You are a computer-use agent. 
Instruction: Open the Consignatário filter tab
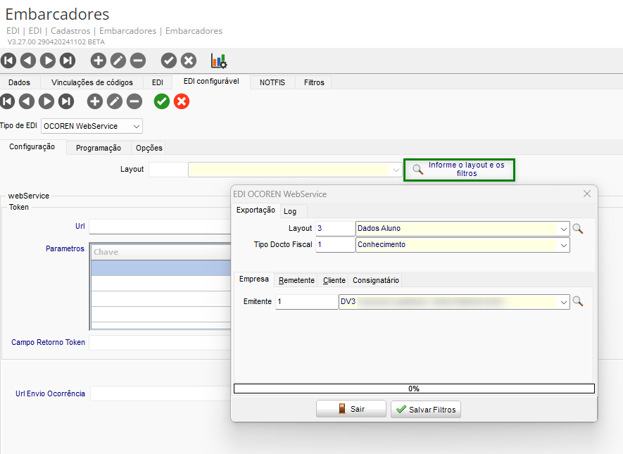[375, 280]
